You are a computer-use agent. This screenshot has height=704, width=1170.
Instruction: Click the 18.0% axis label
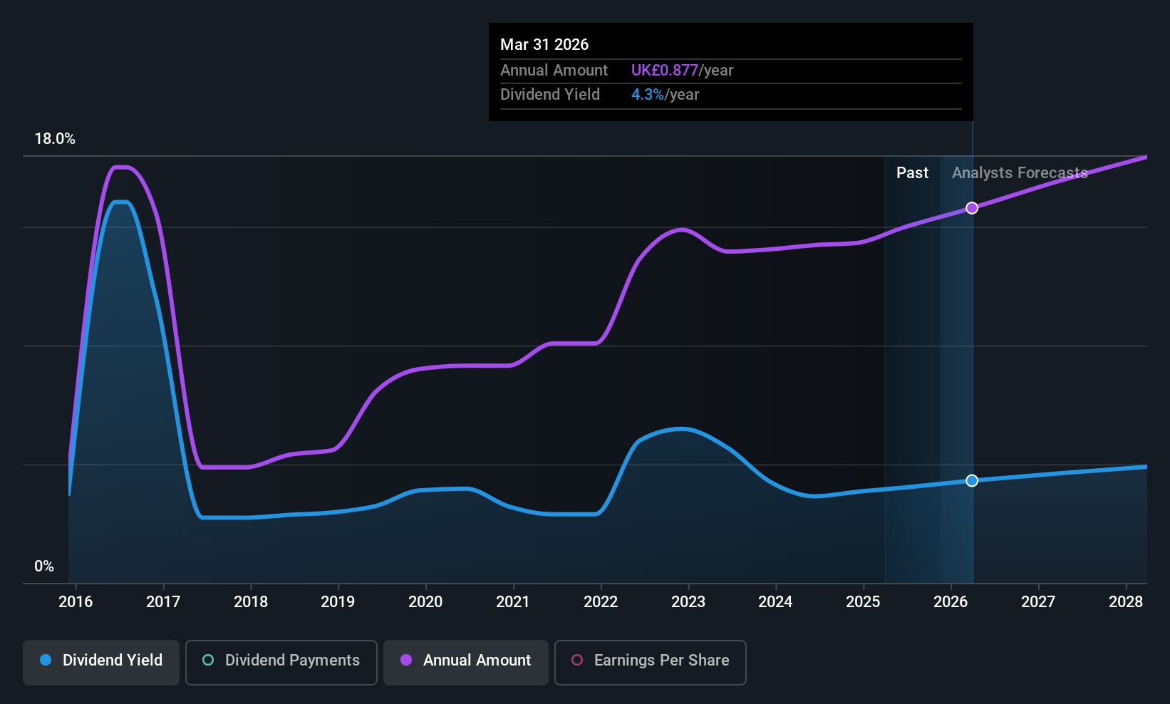click(x=55, y=139)
